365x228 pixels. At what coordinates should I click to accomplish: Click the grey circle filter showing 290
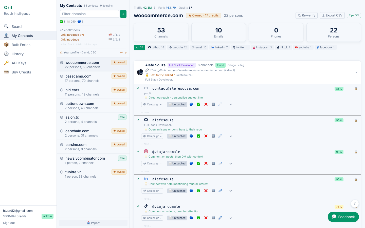tap(71, 22)
